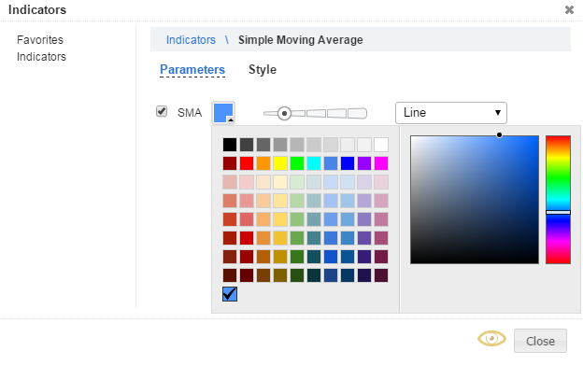Open the SMA color picker button

223,113
